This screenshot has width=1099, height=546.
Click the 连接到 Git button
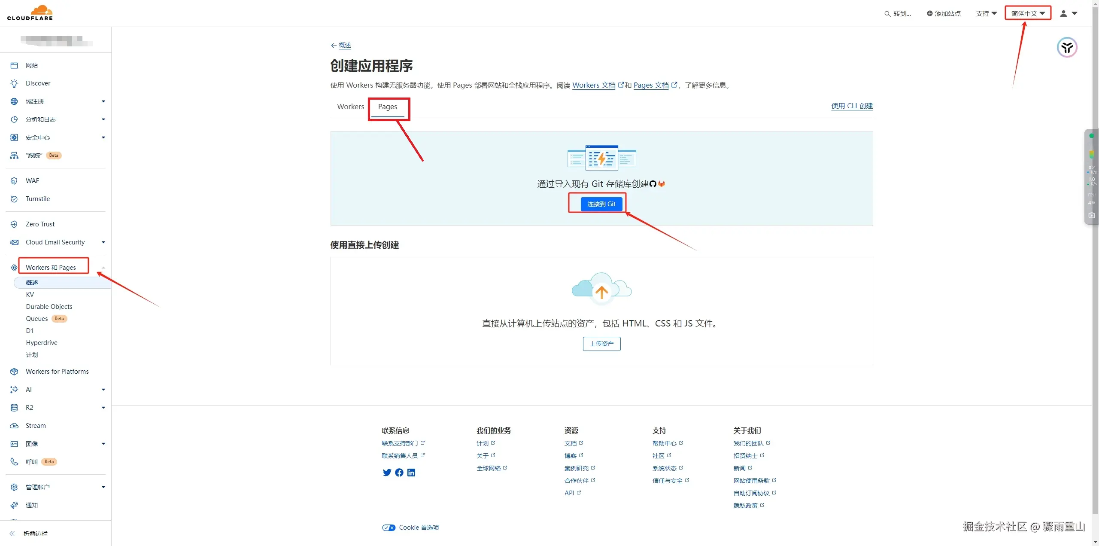pos(601,204)
